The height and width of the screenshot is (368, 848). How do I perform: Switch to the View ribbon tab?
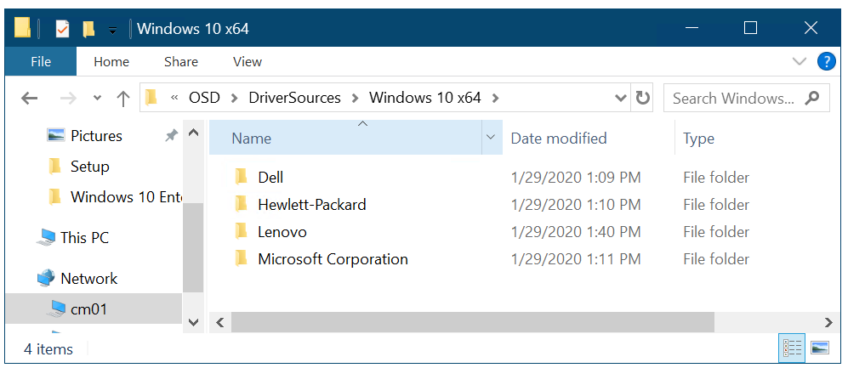(x=247, y=61)
